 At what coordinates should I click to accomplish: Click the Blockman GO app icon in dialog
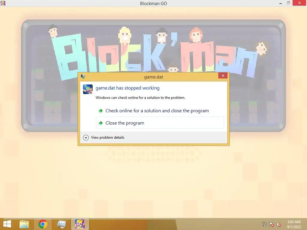coord(88,89)
